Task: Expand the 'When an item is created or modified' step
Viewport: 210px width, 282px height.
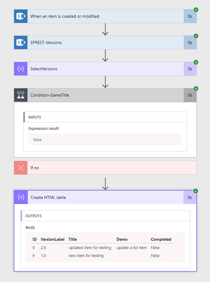Action: [x=65, y=16]
